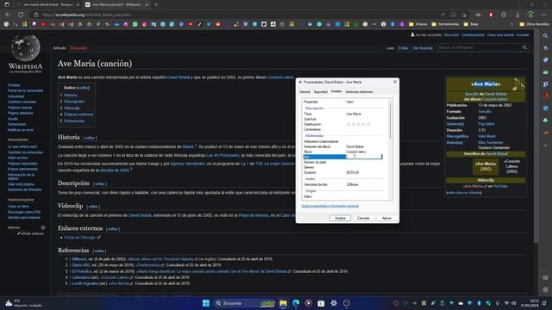
Task: Select the Álbum property row
Action: tap(345, 152)
